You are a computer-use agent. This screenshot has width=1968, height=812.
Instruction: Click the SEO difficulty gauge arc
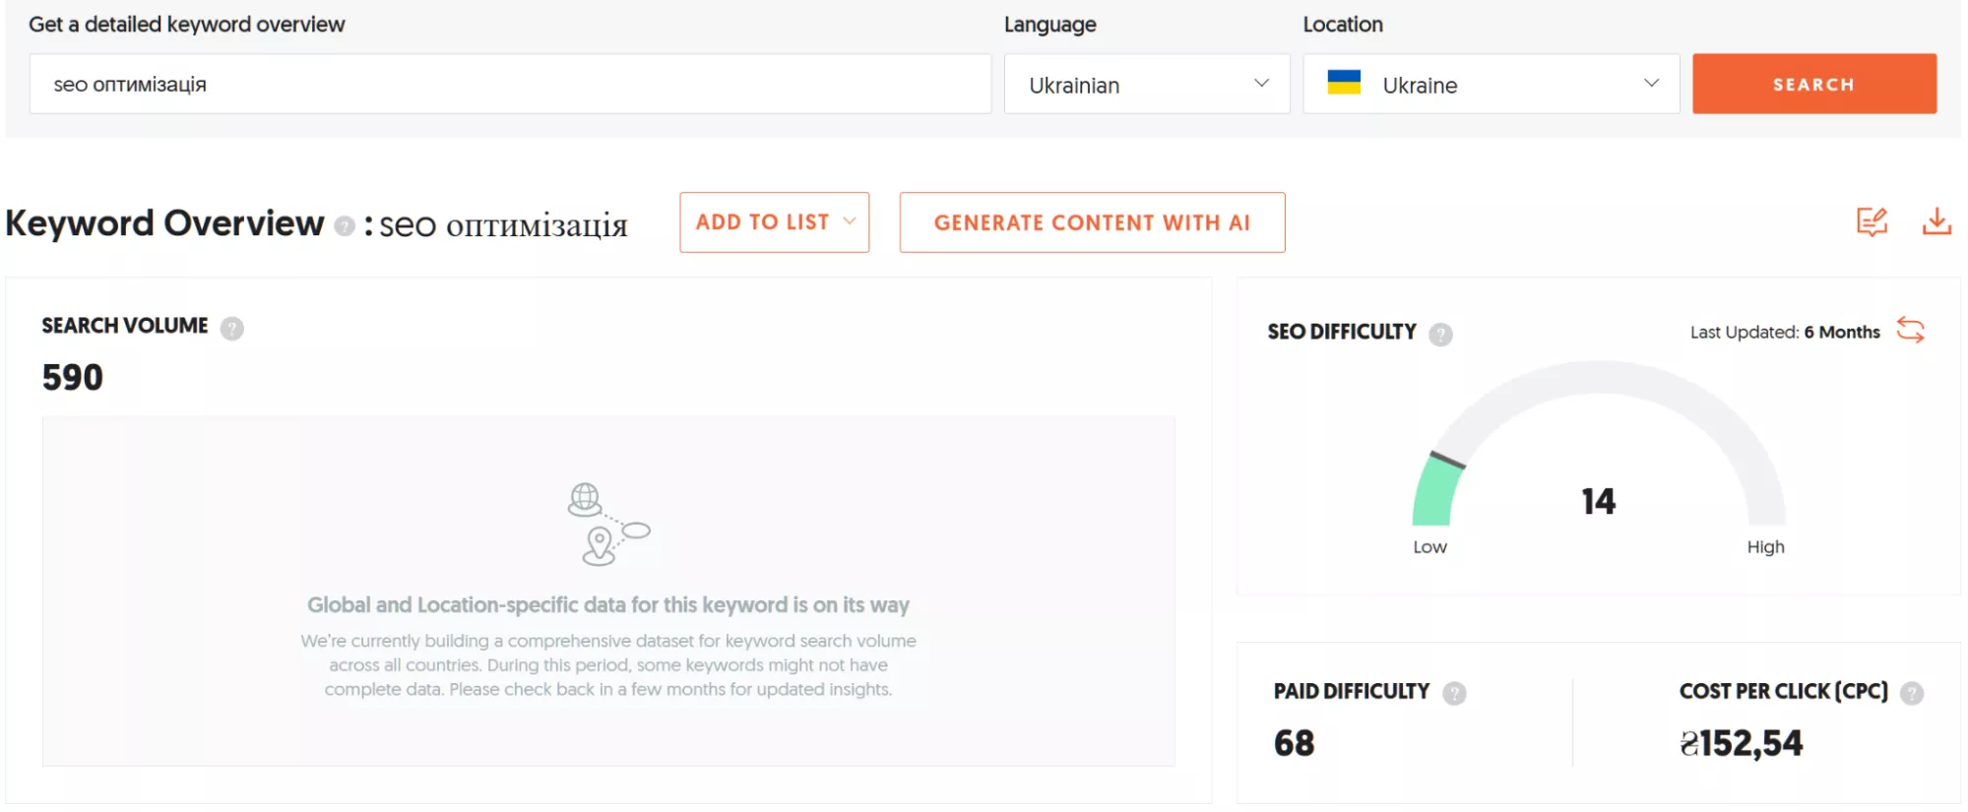[x=1598, y=378]
